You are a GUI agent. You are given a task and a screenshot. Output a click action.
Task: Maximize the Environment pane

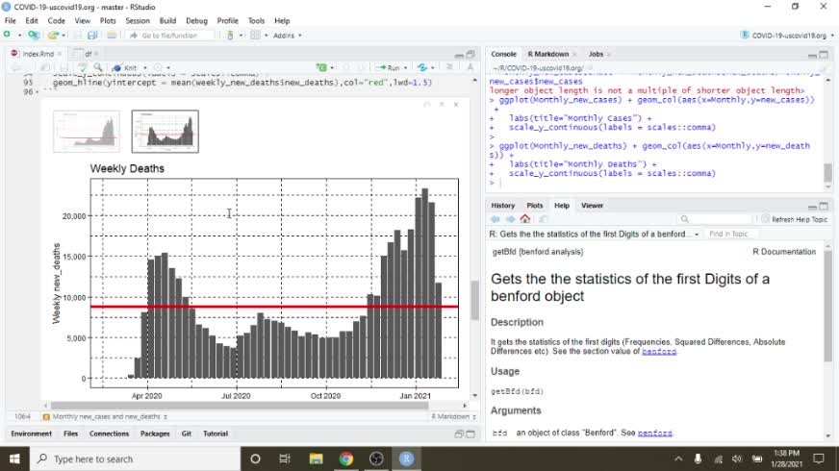point(470,434)
